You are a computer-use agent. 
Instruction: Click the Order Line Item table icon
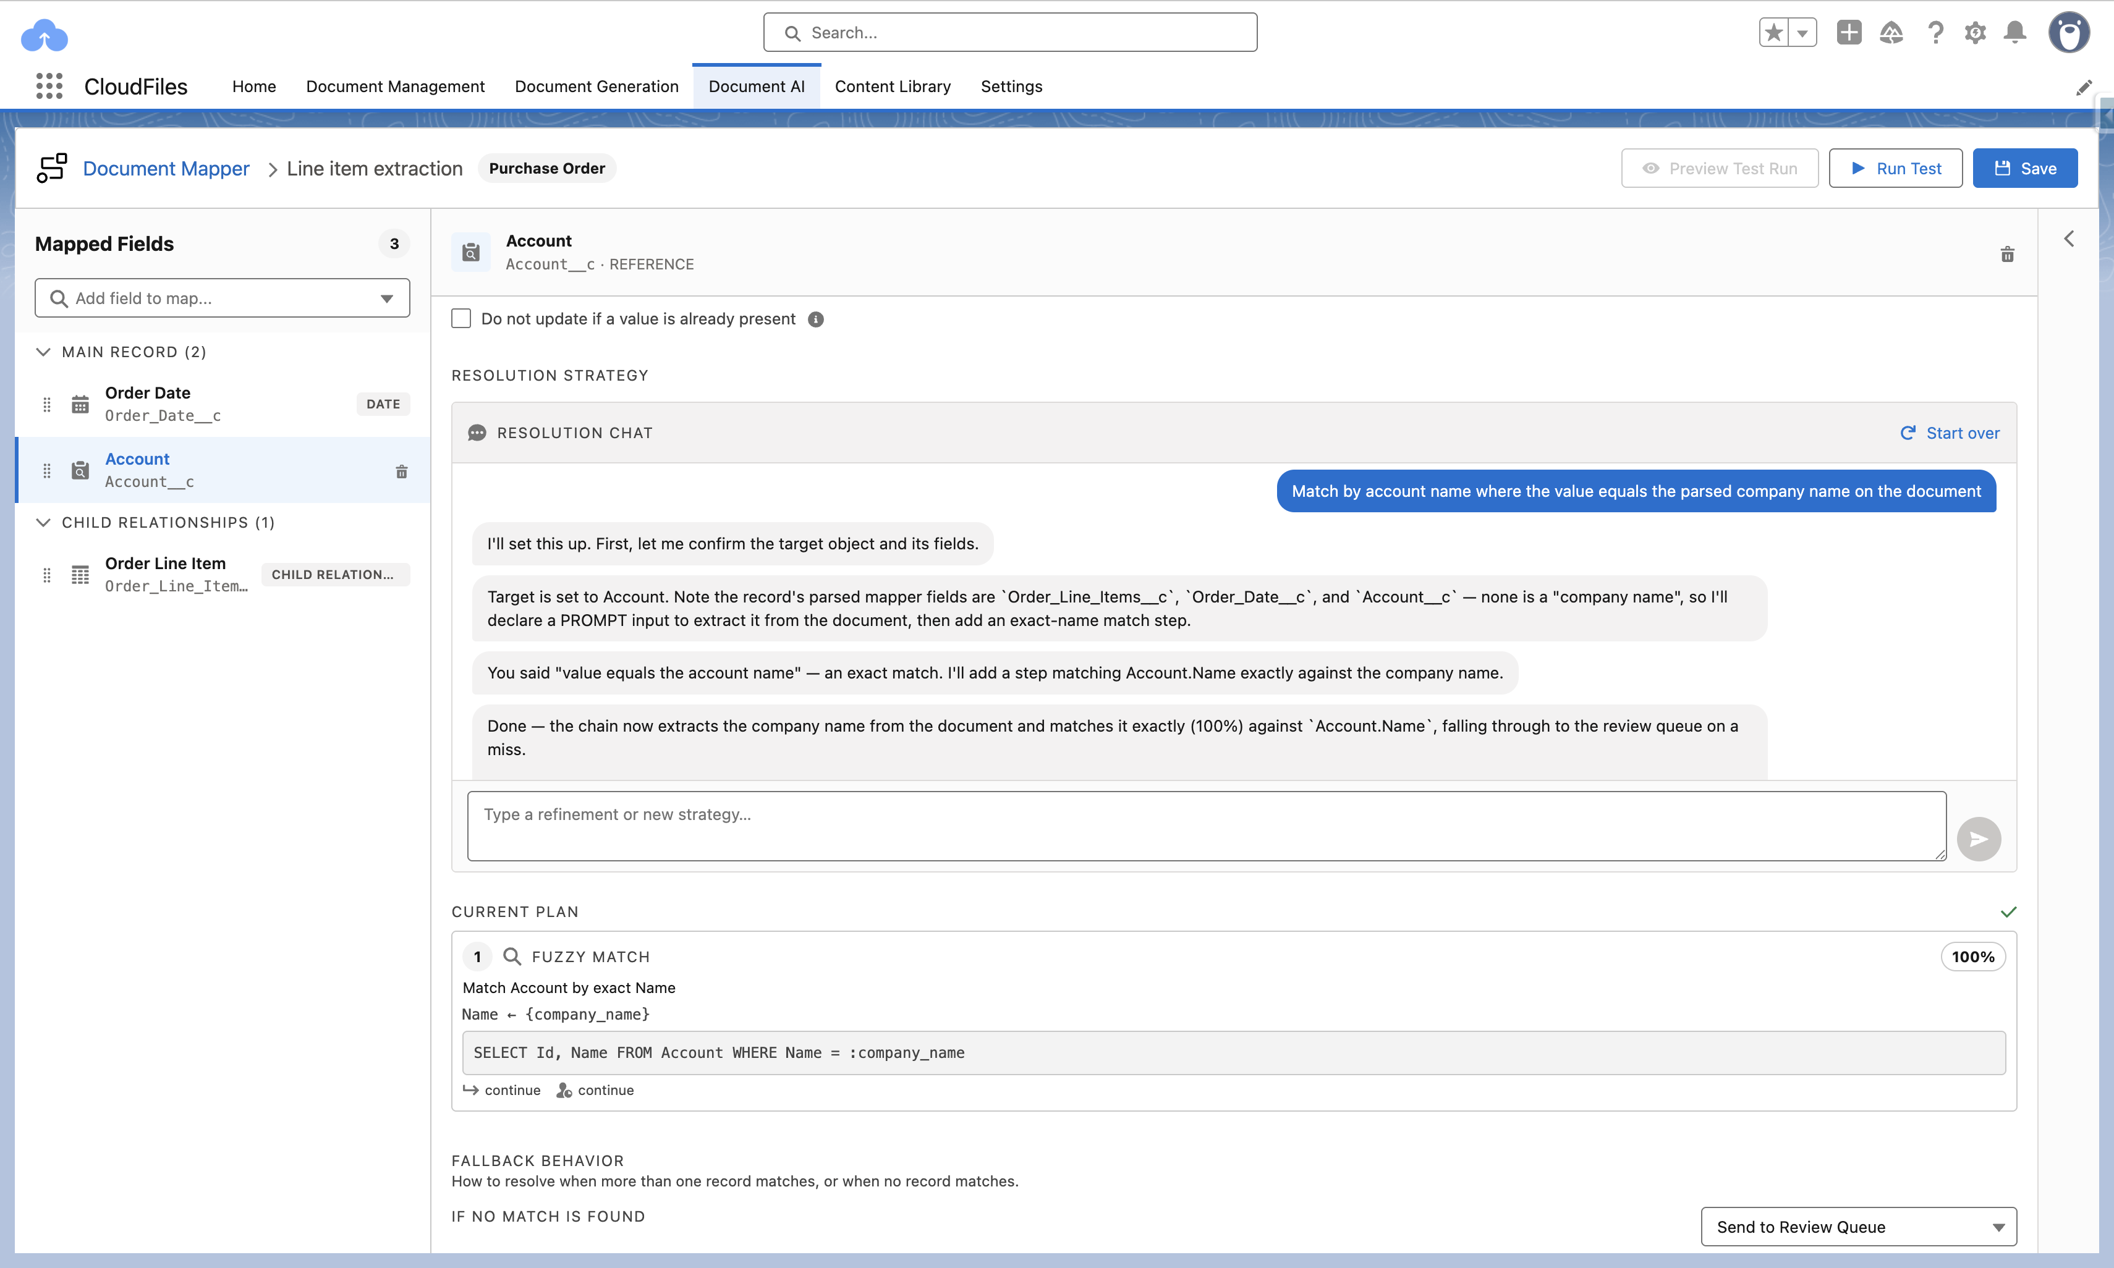80,575
